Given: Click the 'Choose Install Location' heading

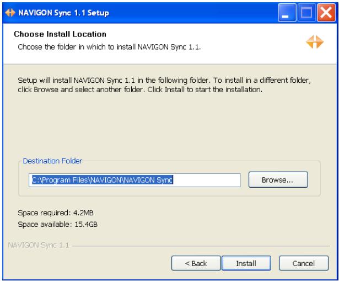Looking at the screenshot, I should point(60,34).
